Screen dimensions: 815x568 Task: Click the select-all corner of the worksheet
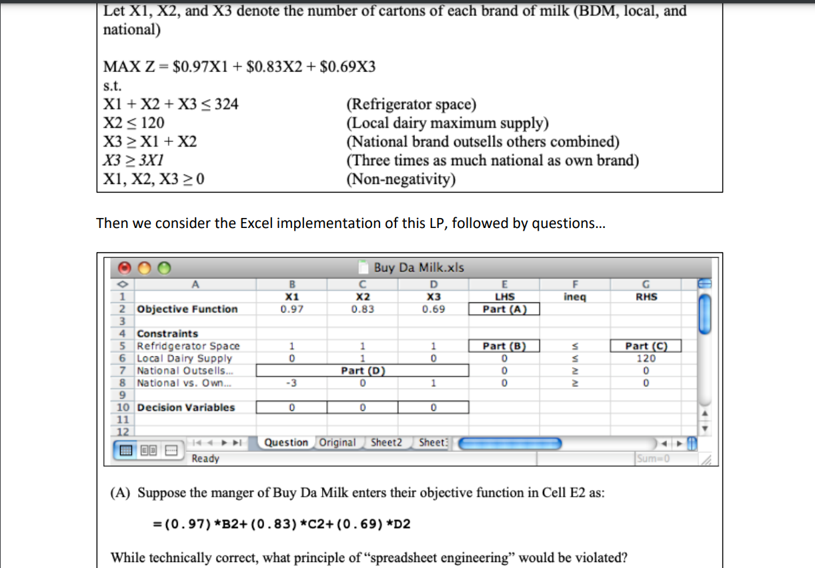tap(122, 283)
